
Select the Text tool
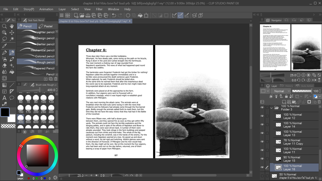click(4, 98)
